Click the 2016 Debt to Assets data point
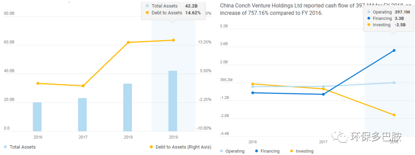This screenshot has width=415, height=155. 38,83
